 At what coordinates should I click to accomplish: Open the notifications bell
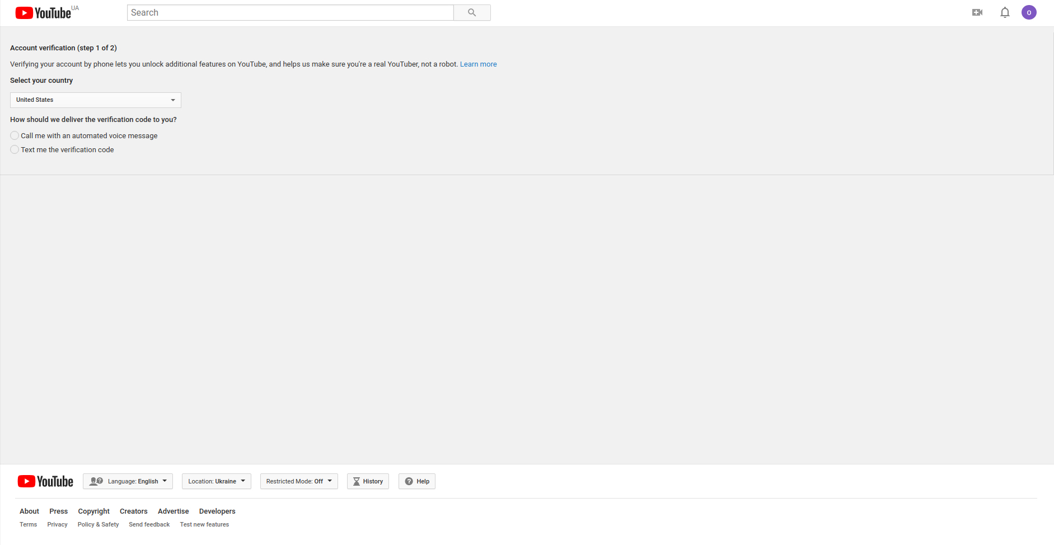click(x=1005, y=12)
